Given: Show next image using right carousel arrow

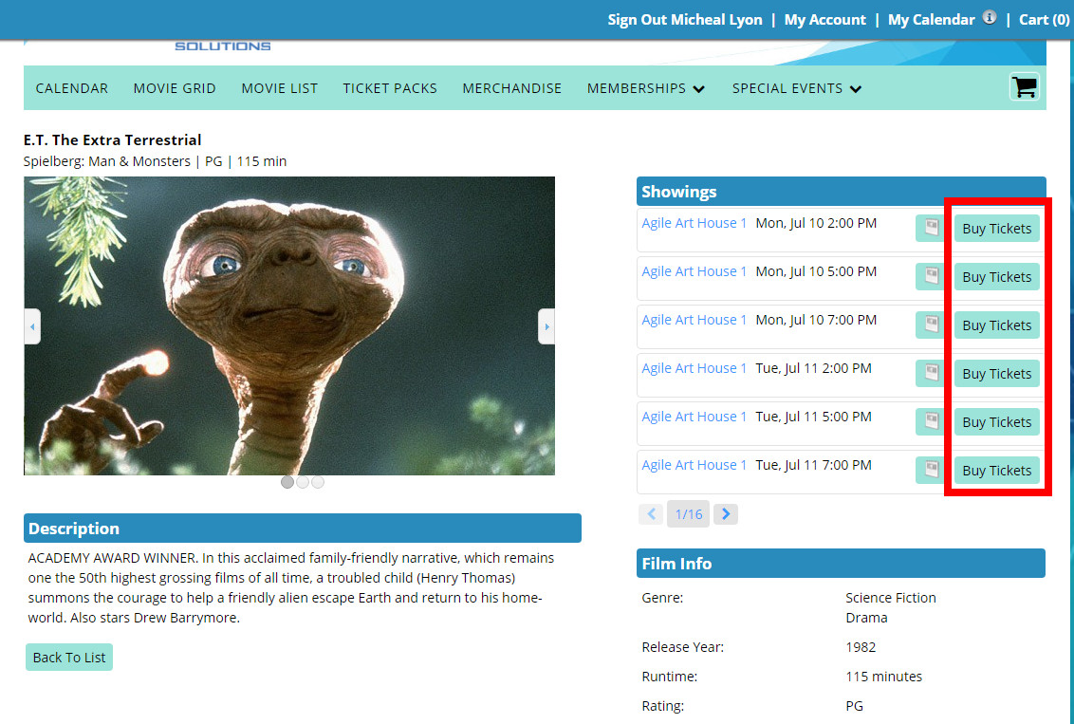Looking at the screenshot, I should pyautogui.click(x=546, y=326).
